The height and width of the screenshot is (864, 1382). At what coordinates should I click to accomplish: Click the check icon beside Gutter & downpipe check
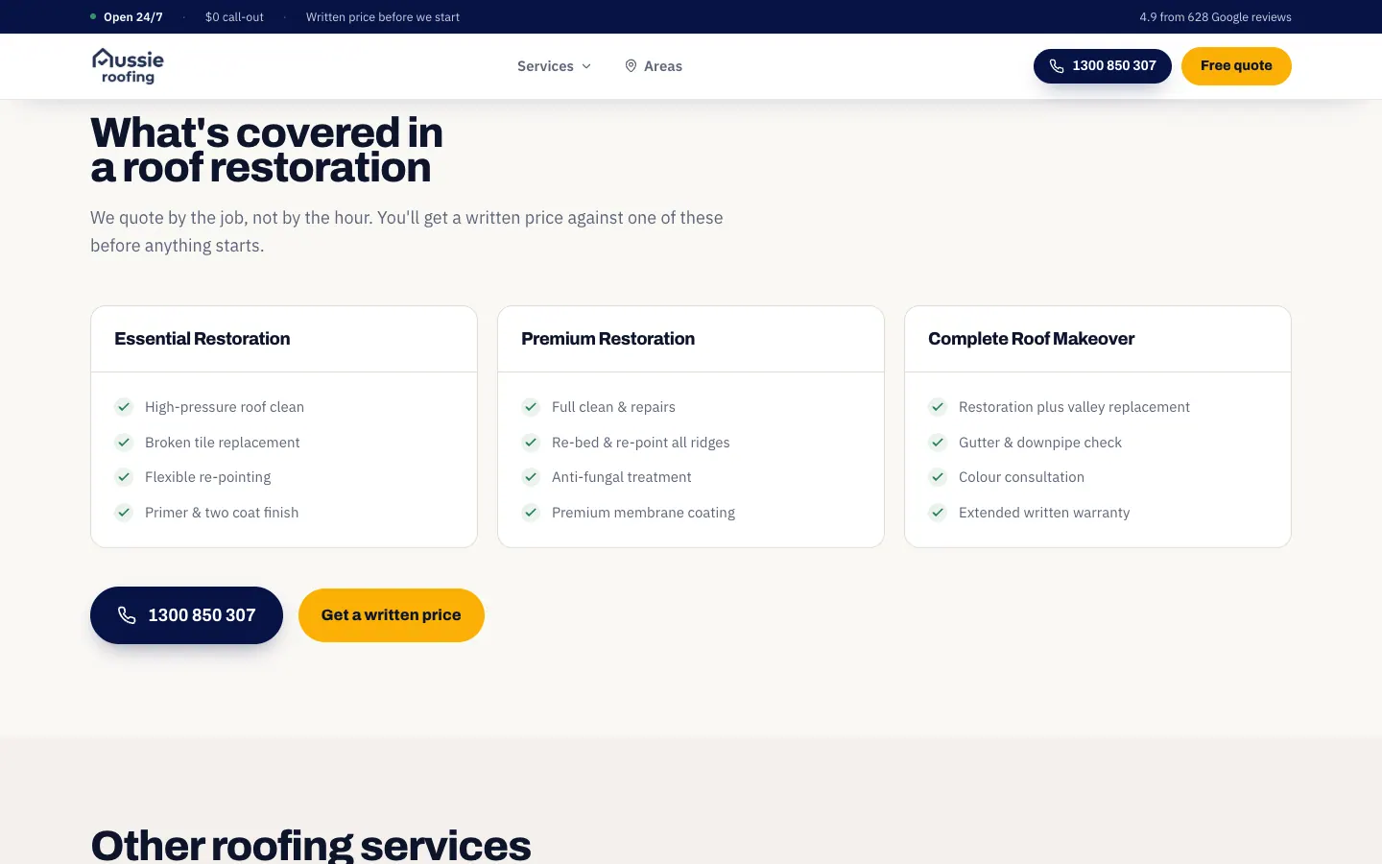938,443
